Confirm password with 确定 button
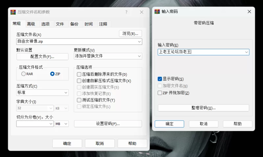The image size is (263, 157). tap(169, 124)
